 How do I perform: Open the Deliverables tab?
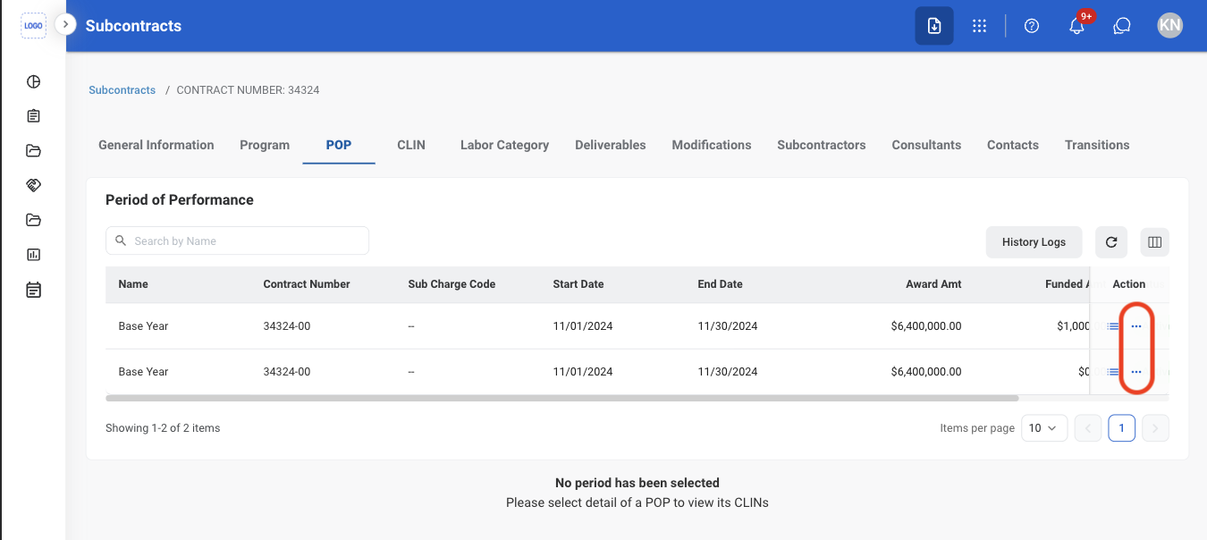pos(611,145)
